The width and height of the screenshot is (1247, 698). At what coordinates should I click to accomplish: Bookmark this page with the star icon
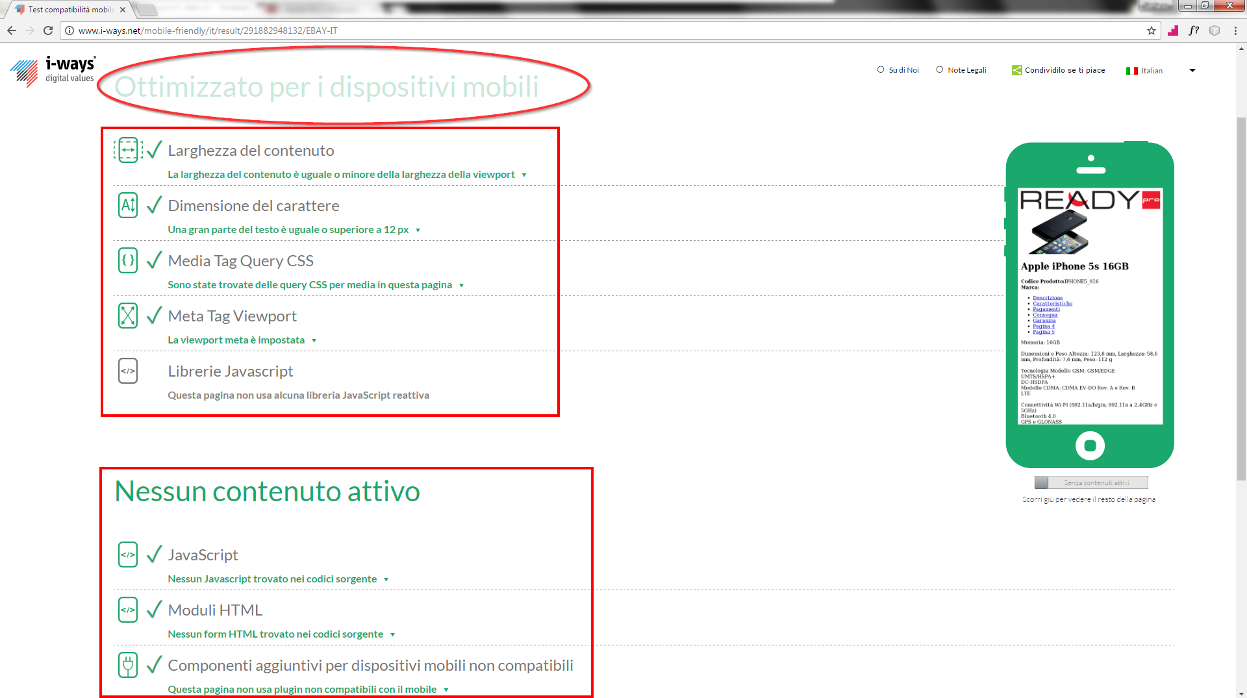pos(1152,31)
